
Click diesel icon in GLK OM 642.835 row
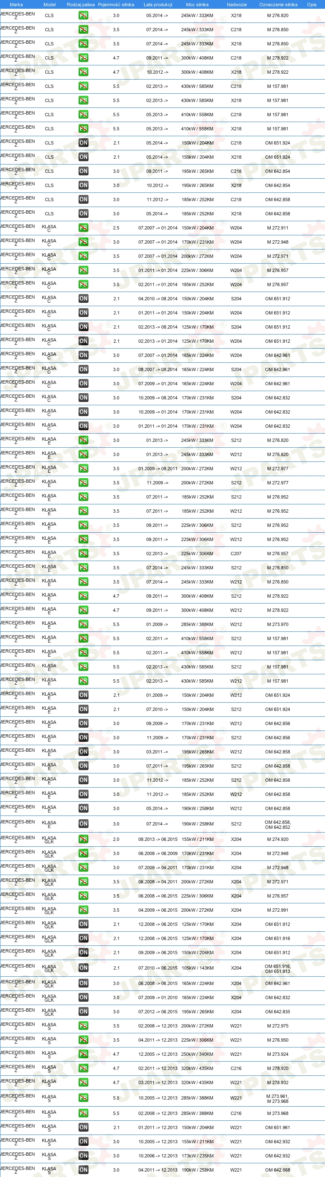[x=84, y=1012]
